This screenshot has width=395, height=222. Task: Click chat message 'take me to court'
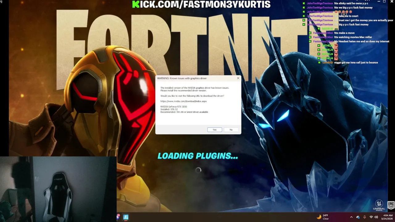(x=348, y=16)
